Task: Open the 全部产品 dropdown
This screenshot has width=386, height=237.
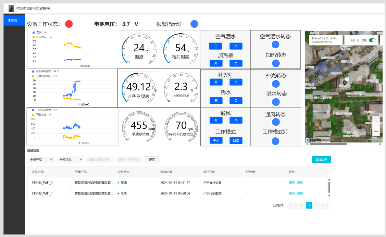Action: pos(41,160)
